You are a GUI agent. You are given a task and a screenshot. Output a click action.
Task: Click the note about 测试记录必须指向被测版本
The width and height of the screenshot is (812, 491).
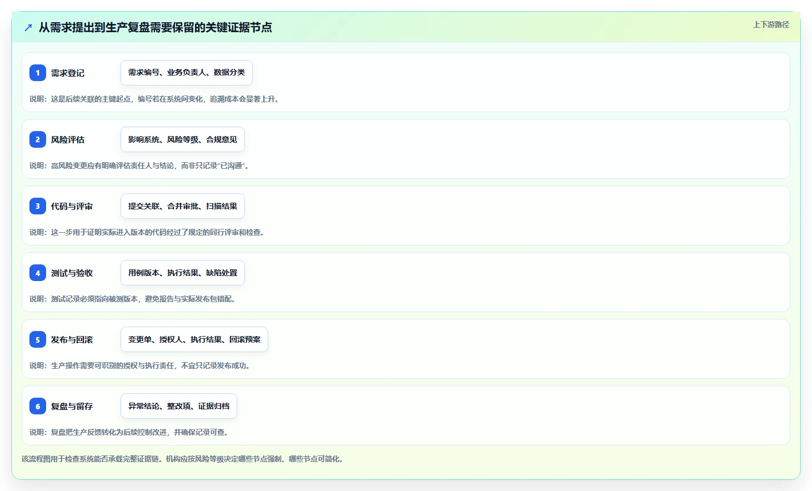click(133, 299)
